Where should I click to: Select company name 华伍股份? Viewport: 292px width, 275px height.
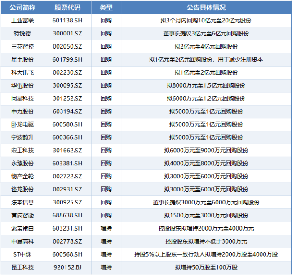[22, 85]
